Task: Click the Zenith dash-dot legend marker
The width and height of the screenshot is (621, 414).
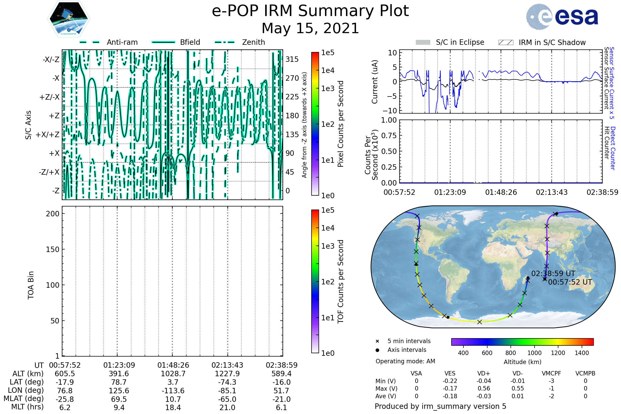Action: tap(225, 42)
